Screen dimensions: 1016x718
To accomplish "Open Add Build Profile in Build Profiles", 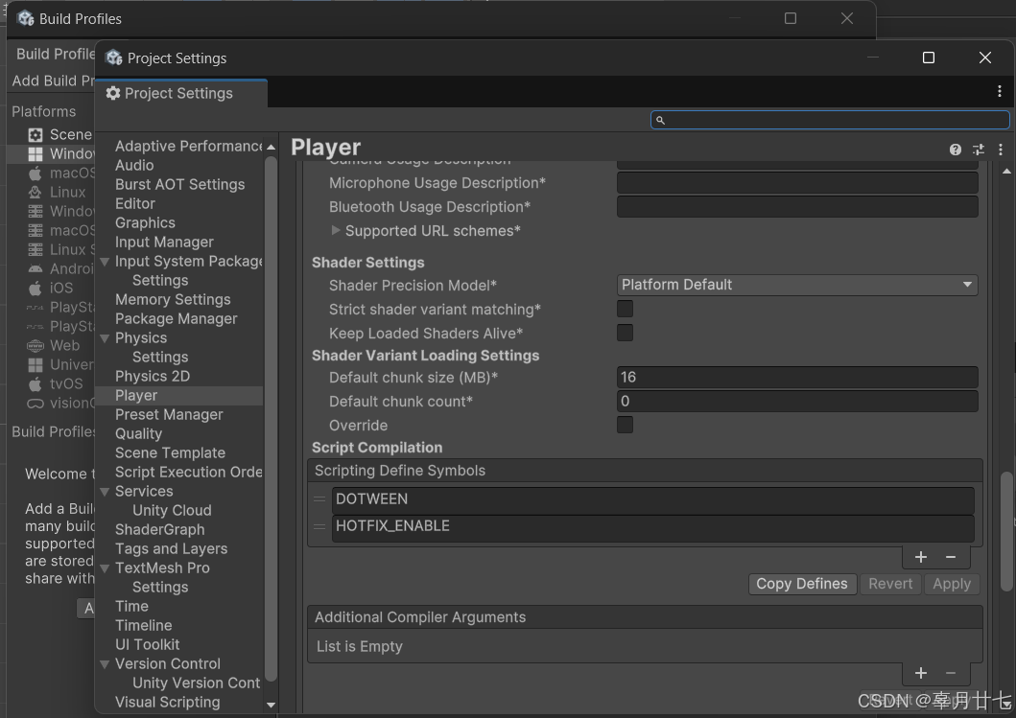I will point(53,81).
